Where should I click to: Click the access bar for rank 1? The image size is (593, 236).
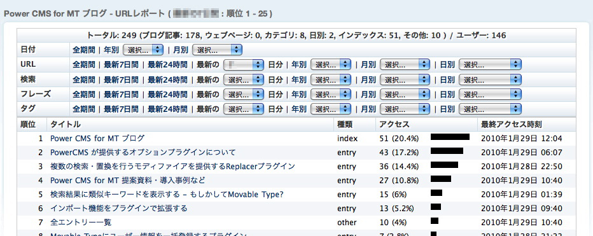[x=450, y=137]
